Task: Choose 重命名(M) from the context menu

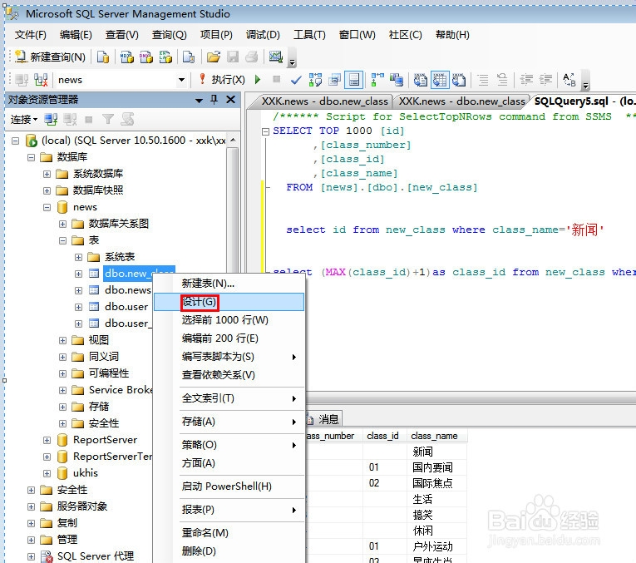Action: pyautogui.click(x=229, y=533)
